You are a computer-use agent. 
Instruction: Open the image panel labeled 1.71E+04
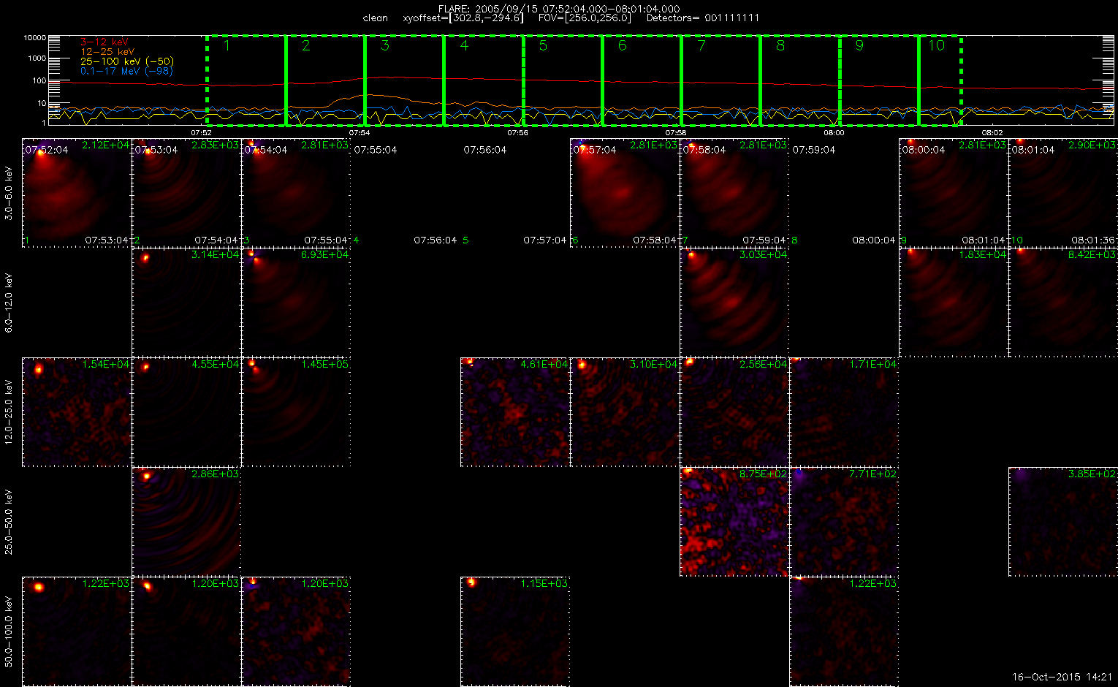point(844,411)
